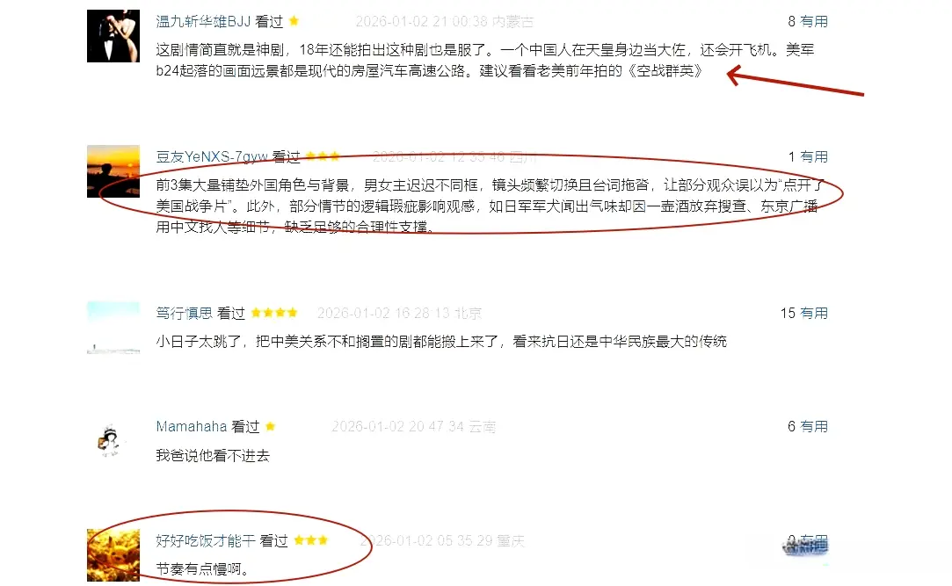
Task: Click 好好吃饭才能干 avatar thumbnail
Action: pos(113,555)
